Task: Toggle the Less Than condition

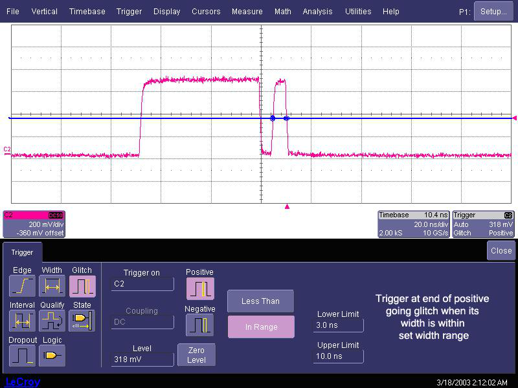Action: tap(260, 301)
